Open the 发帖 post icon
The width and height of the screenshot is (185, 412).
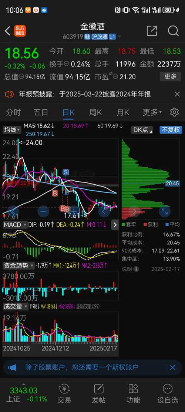click(x=99, y=393)
